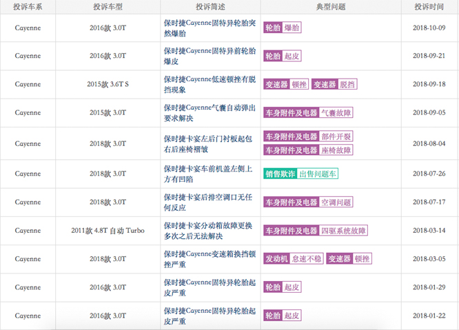Open complaint about 前机盖左侧上方有凹陷
This screenshot has width=459, height=330.
click(210, 174)
